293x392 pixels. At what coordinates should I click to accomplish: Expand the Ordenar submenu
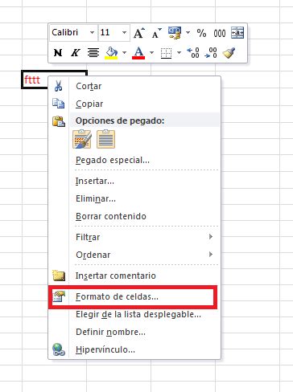tap(134, 255)
